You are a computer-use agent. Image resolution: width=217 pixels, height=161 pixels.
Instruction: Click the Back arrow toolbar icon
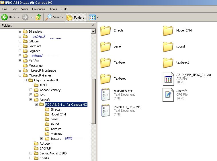(5, 17)
